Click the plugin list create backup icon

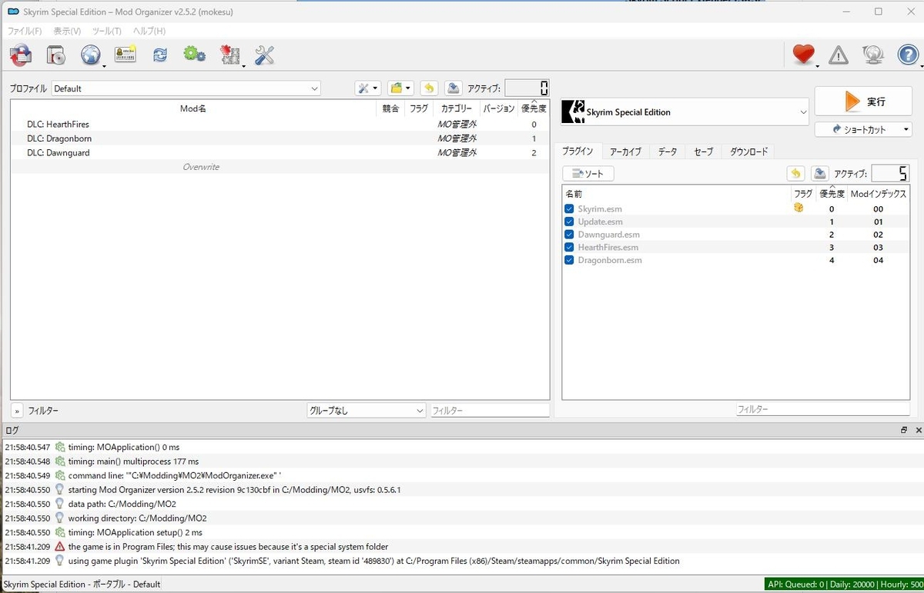(820, 174)
